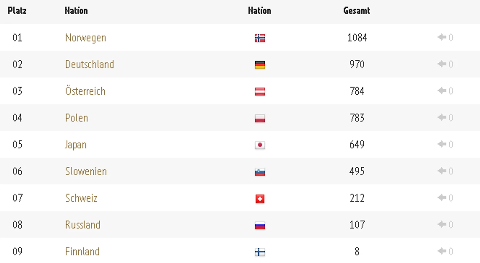The width and height of the screenshot is (480, 263).
Task: Open the Schweiz nation link
Action: pyautogui.click(x=81, y=198)
